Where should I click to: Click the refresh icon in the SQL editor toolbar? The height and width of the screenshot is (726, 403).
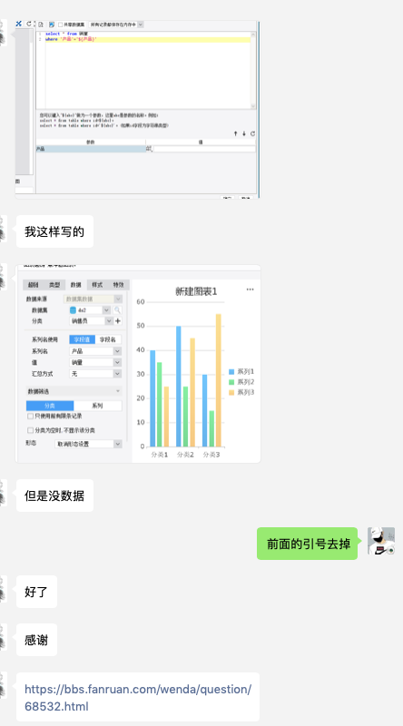click(x=29, y=24)
